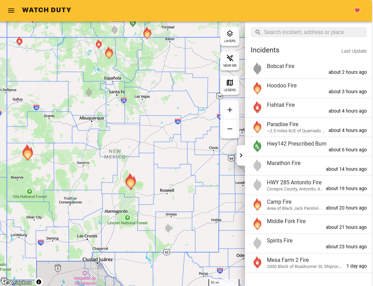Click the Mesa Farm 2 Fire muted flame icon

coord(257,262)
